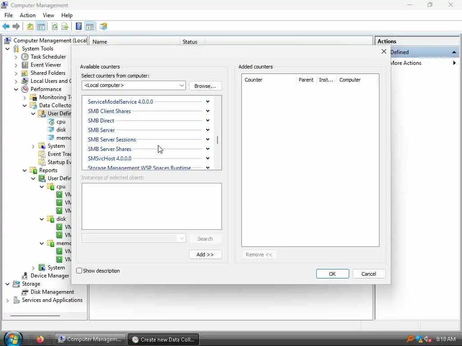Expand the Services and Applications node

click(8, 300)
